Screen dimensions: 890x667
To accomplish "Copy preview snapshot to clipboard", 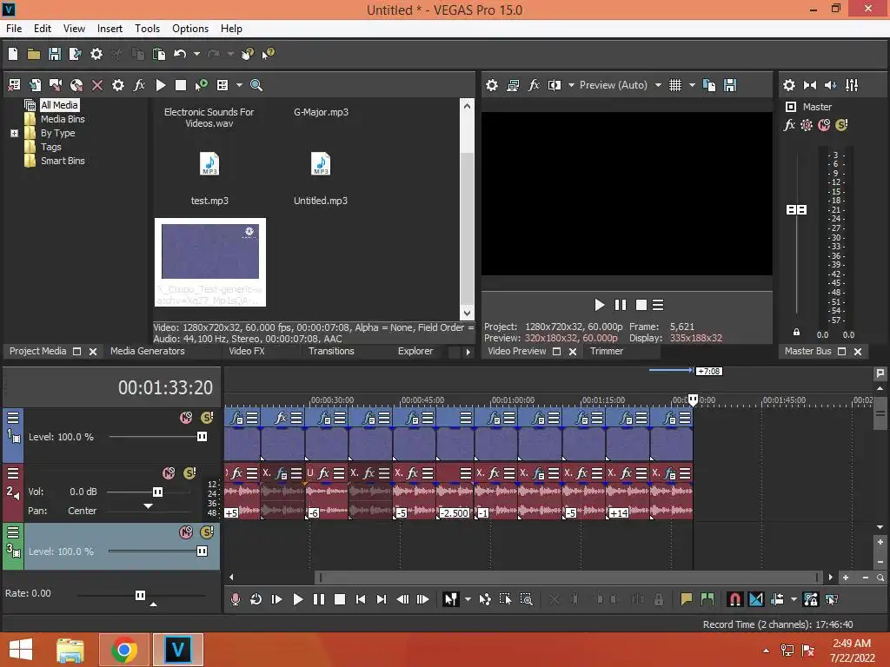I will 709,85.
